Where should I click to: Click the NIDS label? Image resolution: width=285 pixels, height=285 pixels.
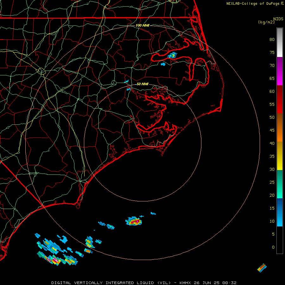[278, 19]
